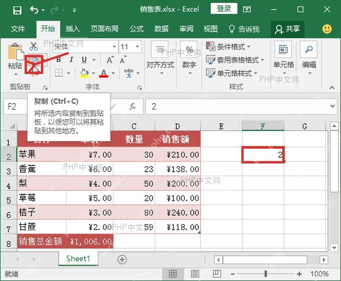
Task: Open the 对齐方式 alignment group
Action: 160,58
